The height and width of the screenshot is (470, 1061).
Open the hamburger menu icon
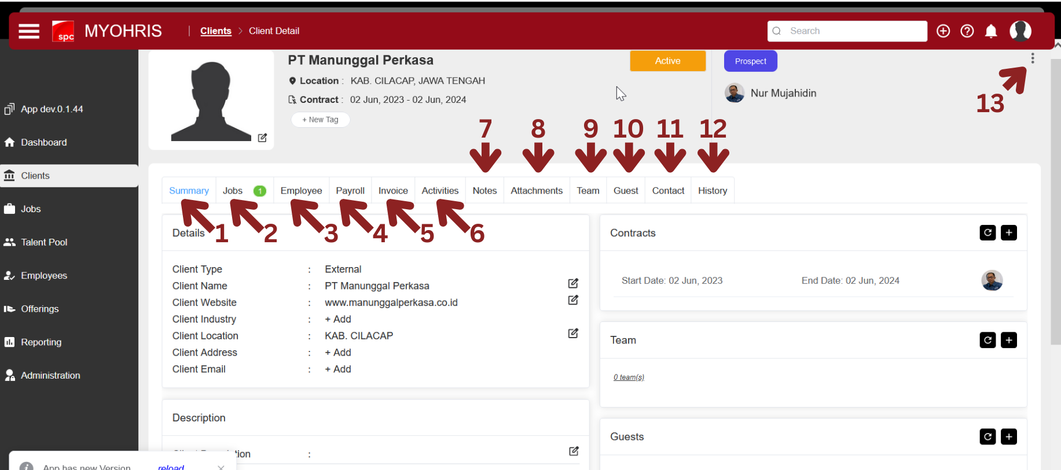(29, 31)
